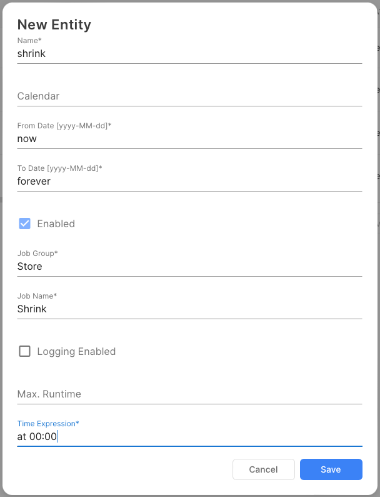The image size is (380, 497).
Task: Click the 'Job Name*' field label
Action: click(x=37, y=296)
